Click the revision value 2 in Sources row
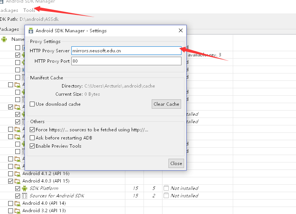This screenshot has height=214, width=296. pos(154,196)
